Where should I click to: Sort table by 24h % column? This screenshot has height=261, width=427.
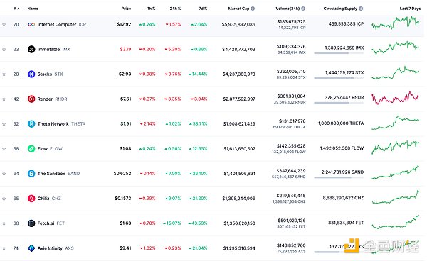pyautogui.click(x=175, y=9)
